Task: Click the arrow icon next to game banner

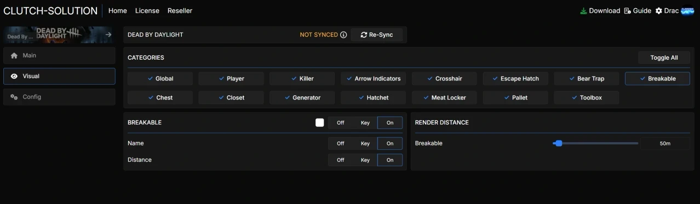Action: (108, 35)
